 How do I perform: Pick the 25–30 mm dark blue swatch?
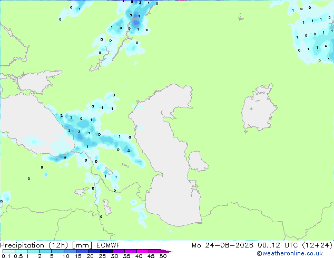[x=106, y=251]
